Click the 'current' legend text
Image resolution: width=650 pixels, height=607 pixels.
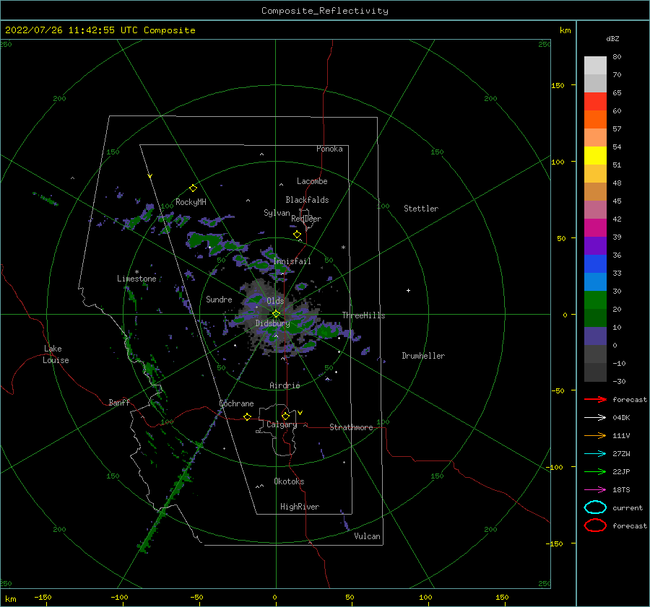tap(627, 507)
